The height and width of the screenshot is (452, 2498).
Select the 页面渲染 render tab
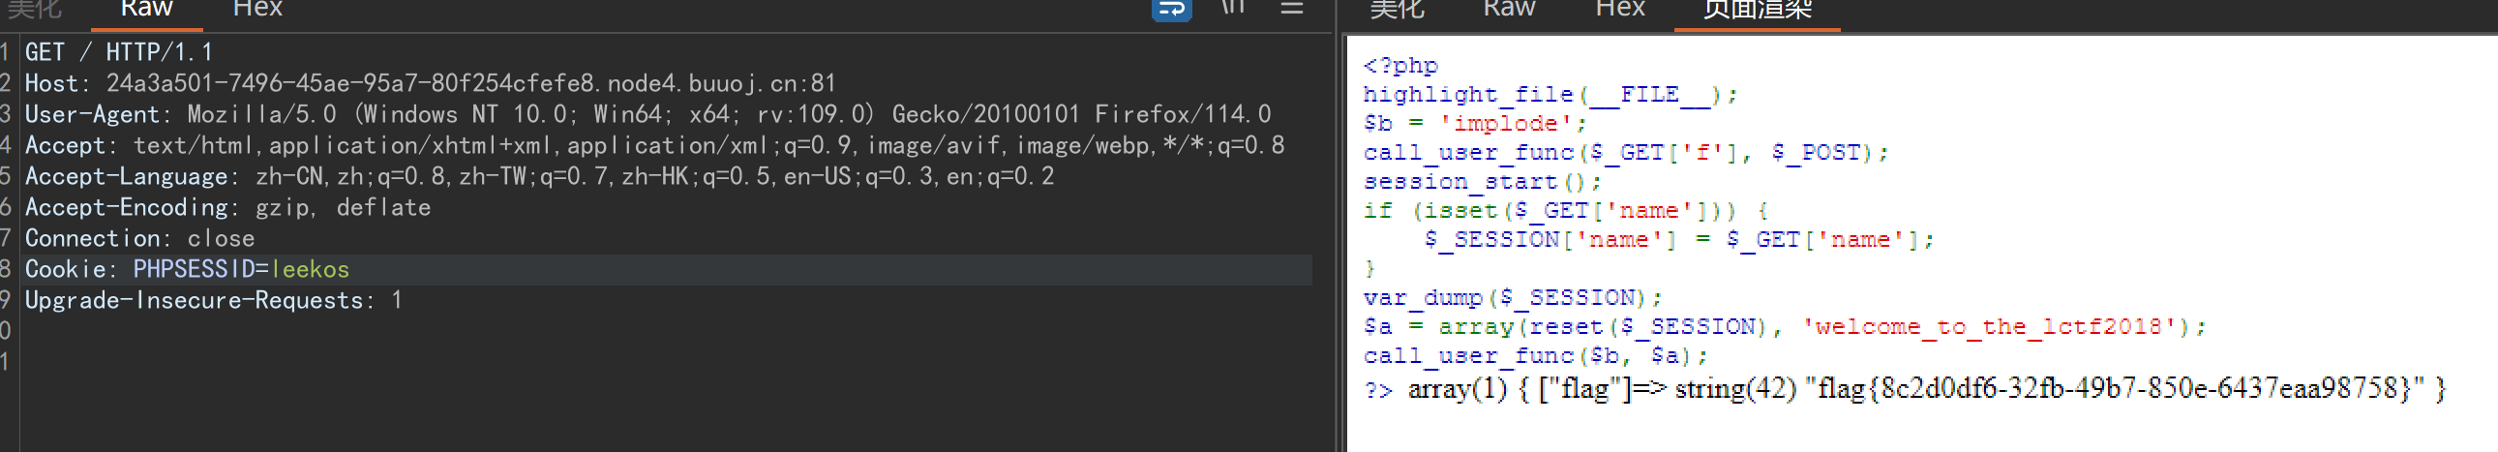click(1758, 9)
